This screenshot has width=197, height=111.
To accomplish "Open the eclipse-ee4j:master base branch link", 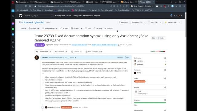I will pyautogui.click(x=79, y=45).
